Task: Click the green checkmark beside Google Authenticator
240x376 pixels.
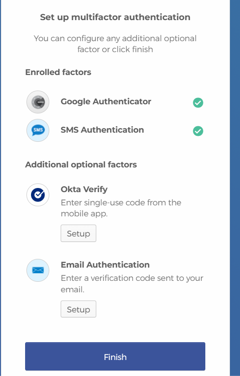Action: click(198, 102)
